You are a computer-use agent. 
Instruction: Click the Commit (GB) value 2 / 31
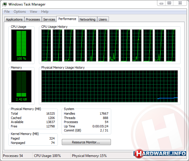[104, 130]
